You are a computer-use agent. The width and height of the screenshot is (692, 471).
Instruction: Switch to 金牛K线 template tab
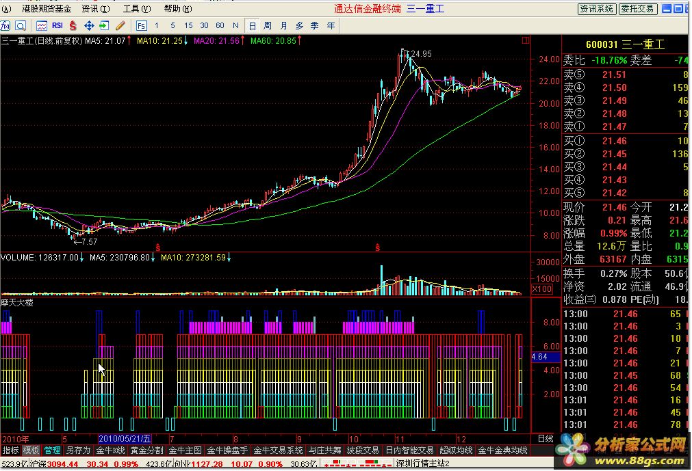110,450
